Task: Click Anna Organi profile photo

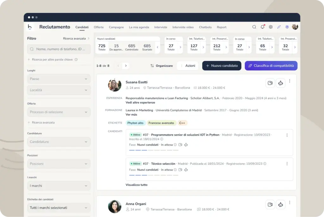Action: [115, 207]
